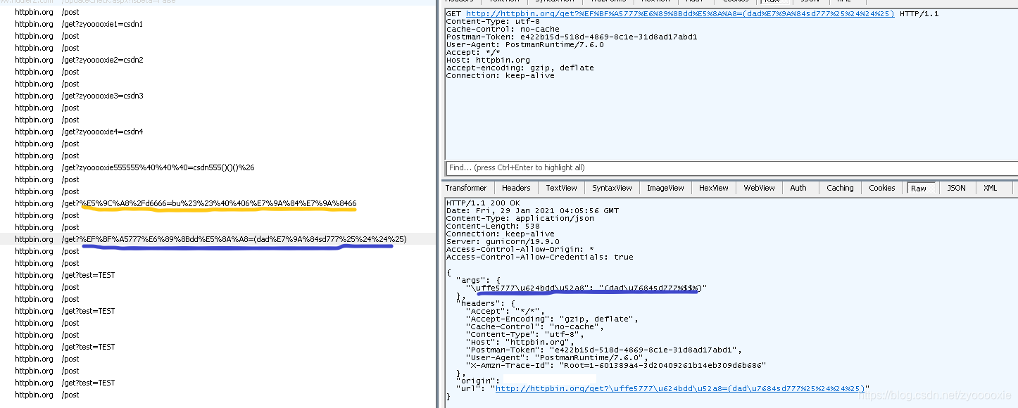Open the WebView response tab
1018x408 pixels.
click(x=759, y=188)
